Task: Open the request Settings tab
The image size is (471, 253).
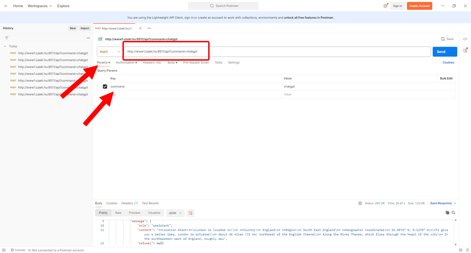Action: pyautogui.click(x=234, y=63)
